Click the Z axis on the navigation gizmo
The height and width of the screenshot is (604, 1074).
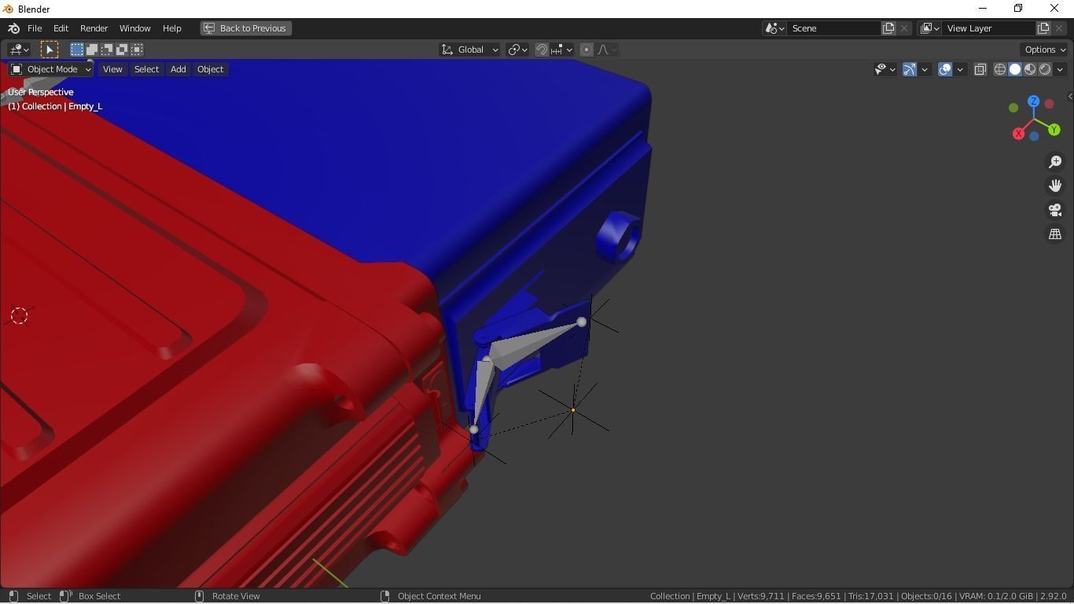1033,101
